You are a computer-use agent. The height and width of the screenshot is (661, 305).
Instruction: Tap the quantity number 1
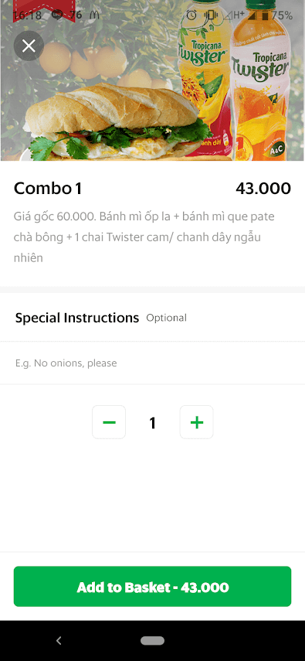(x=153, y=422)
